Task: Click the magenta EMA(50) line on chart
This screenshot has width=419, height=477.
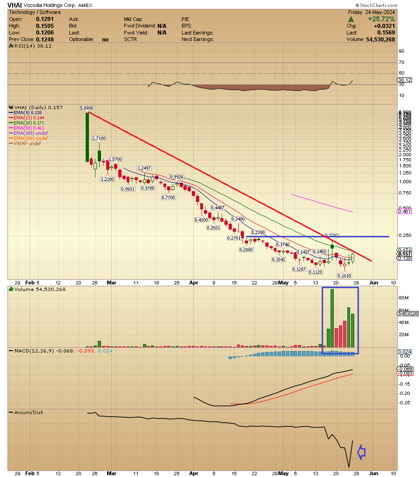Action: (x=322, y=203)
